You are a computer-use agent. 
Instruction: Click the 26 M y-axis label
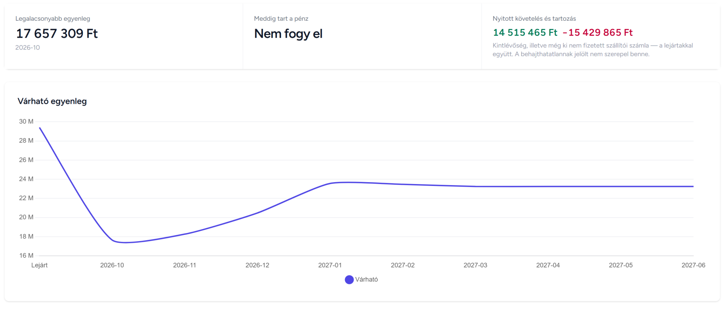(x=26, y=160)
